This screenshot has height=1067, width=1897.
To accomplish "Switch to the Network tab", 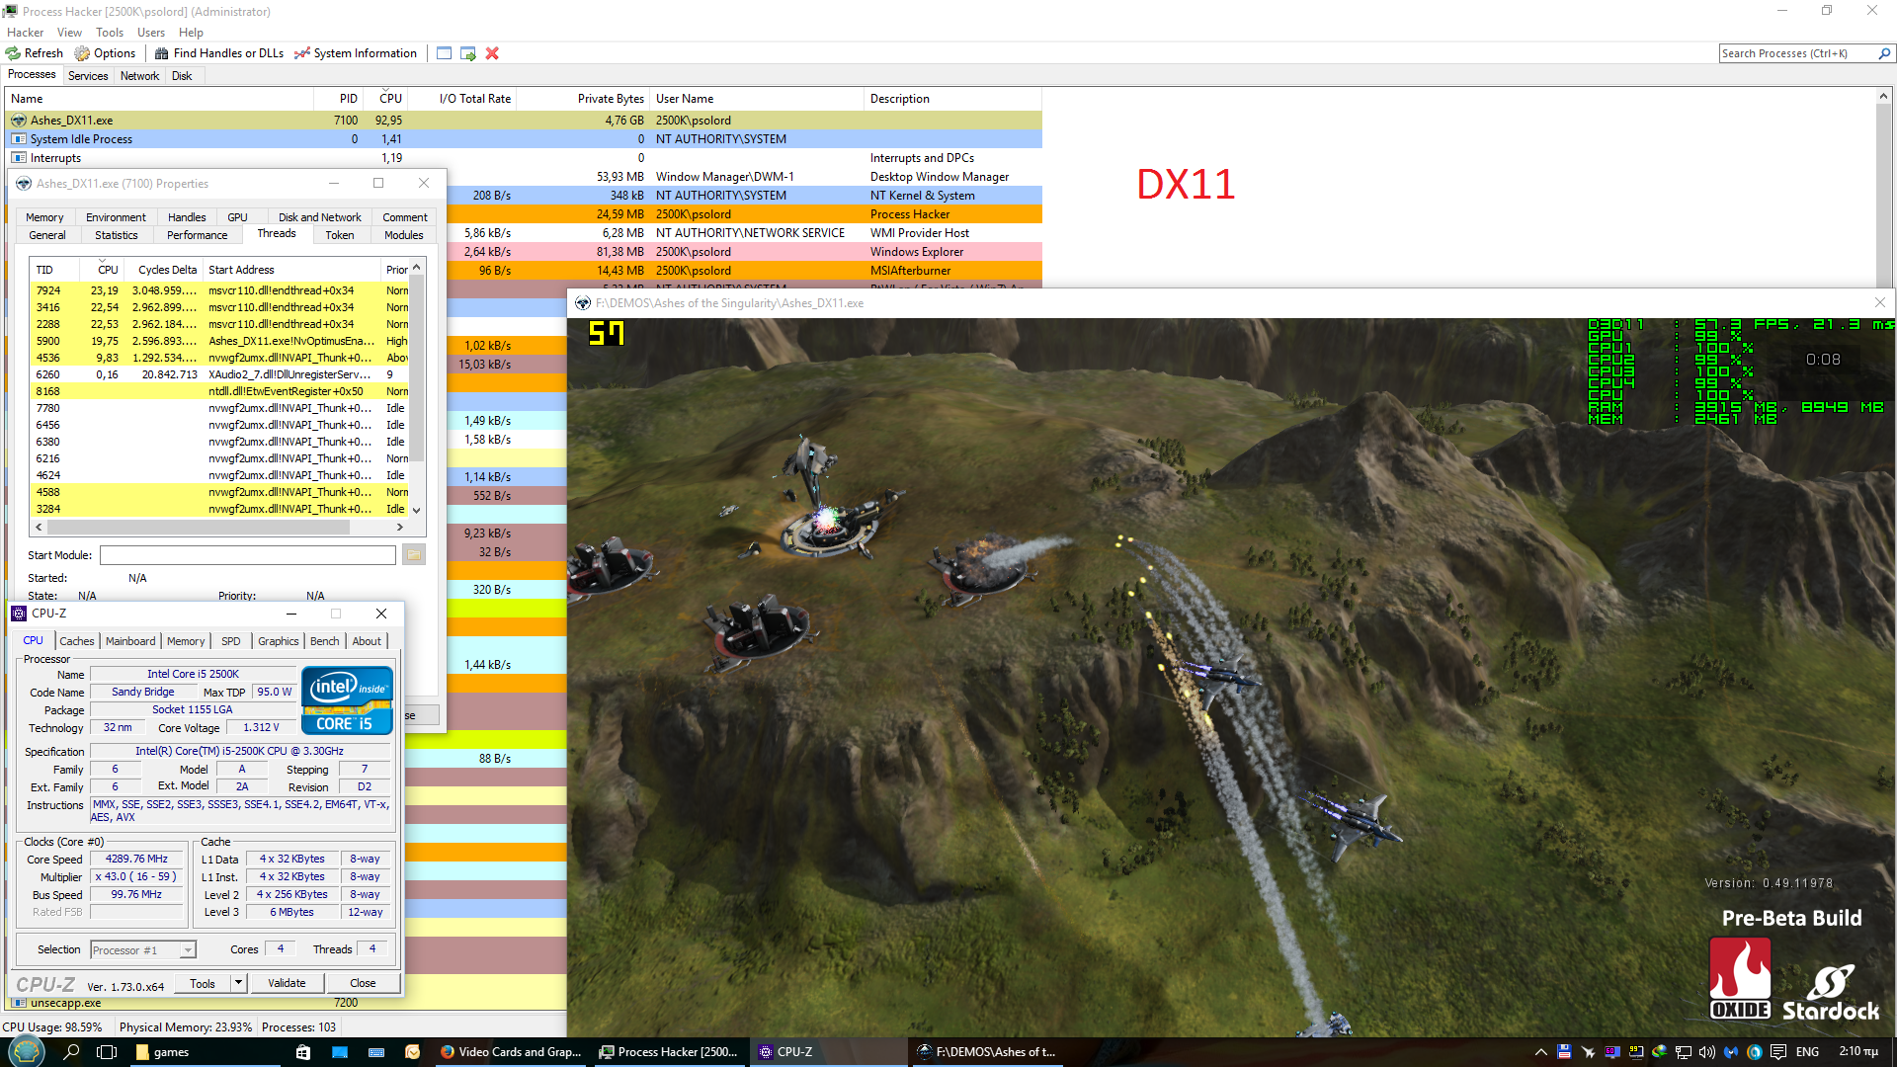I will pos(139,76).
